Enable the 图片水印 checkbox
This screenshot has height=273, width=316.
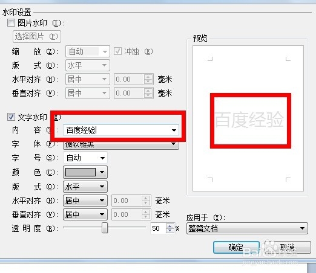tap(11, 23)
